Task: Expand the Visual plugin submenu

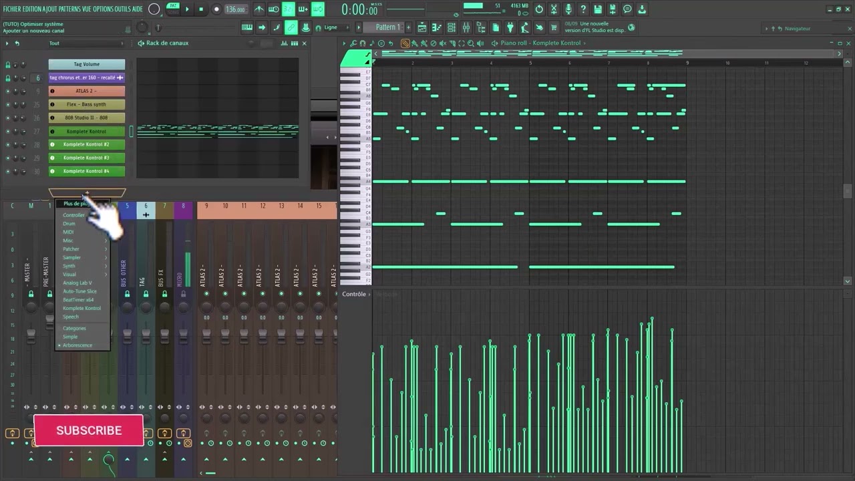Action: point(83,275)
